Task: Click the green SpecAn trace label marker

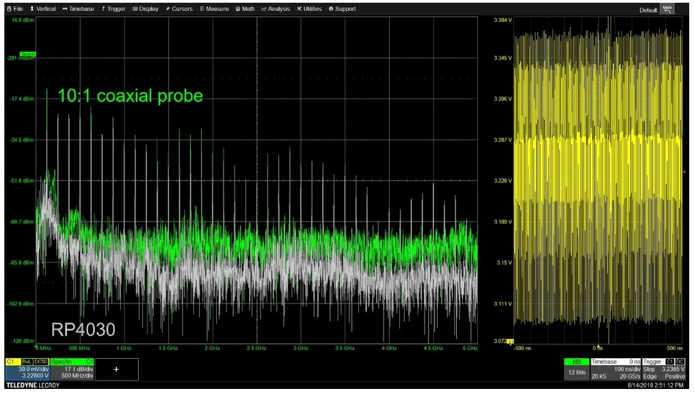Action: click(28, 54)
